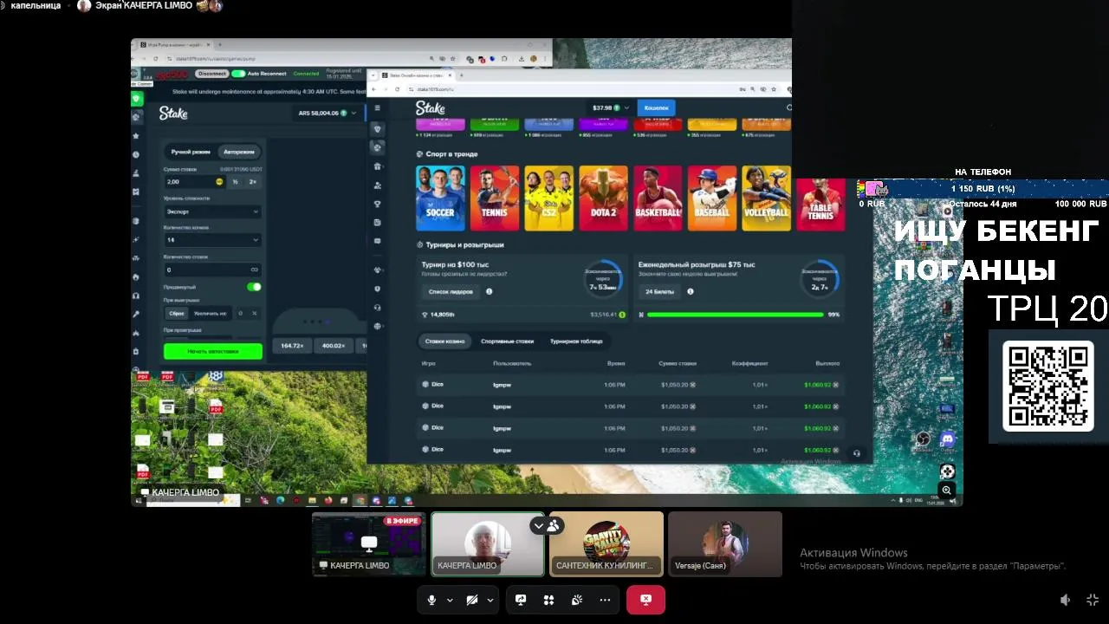Select the КАЧЕРГА LIMBO webcam tile
The height and width of the screenshot is (624, 1109).
(488, 543)
